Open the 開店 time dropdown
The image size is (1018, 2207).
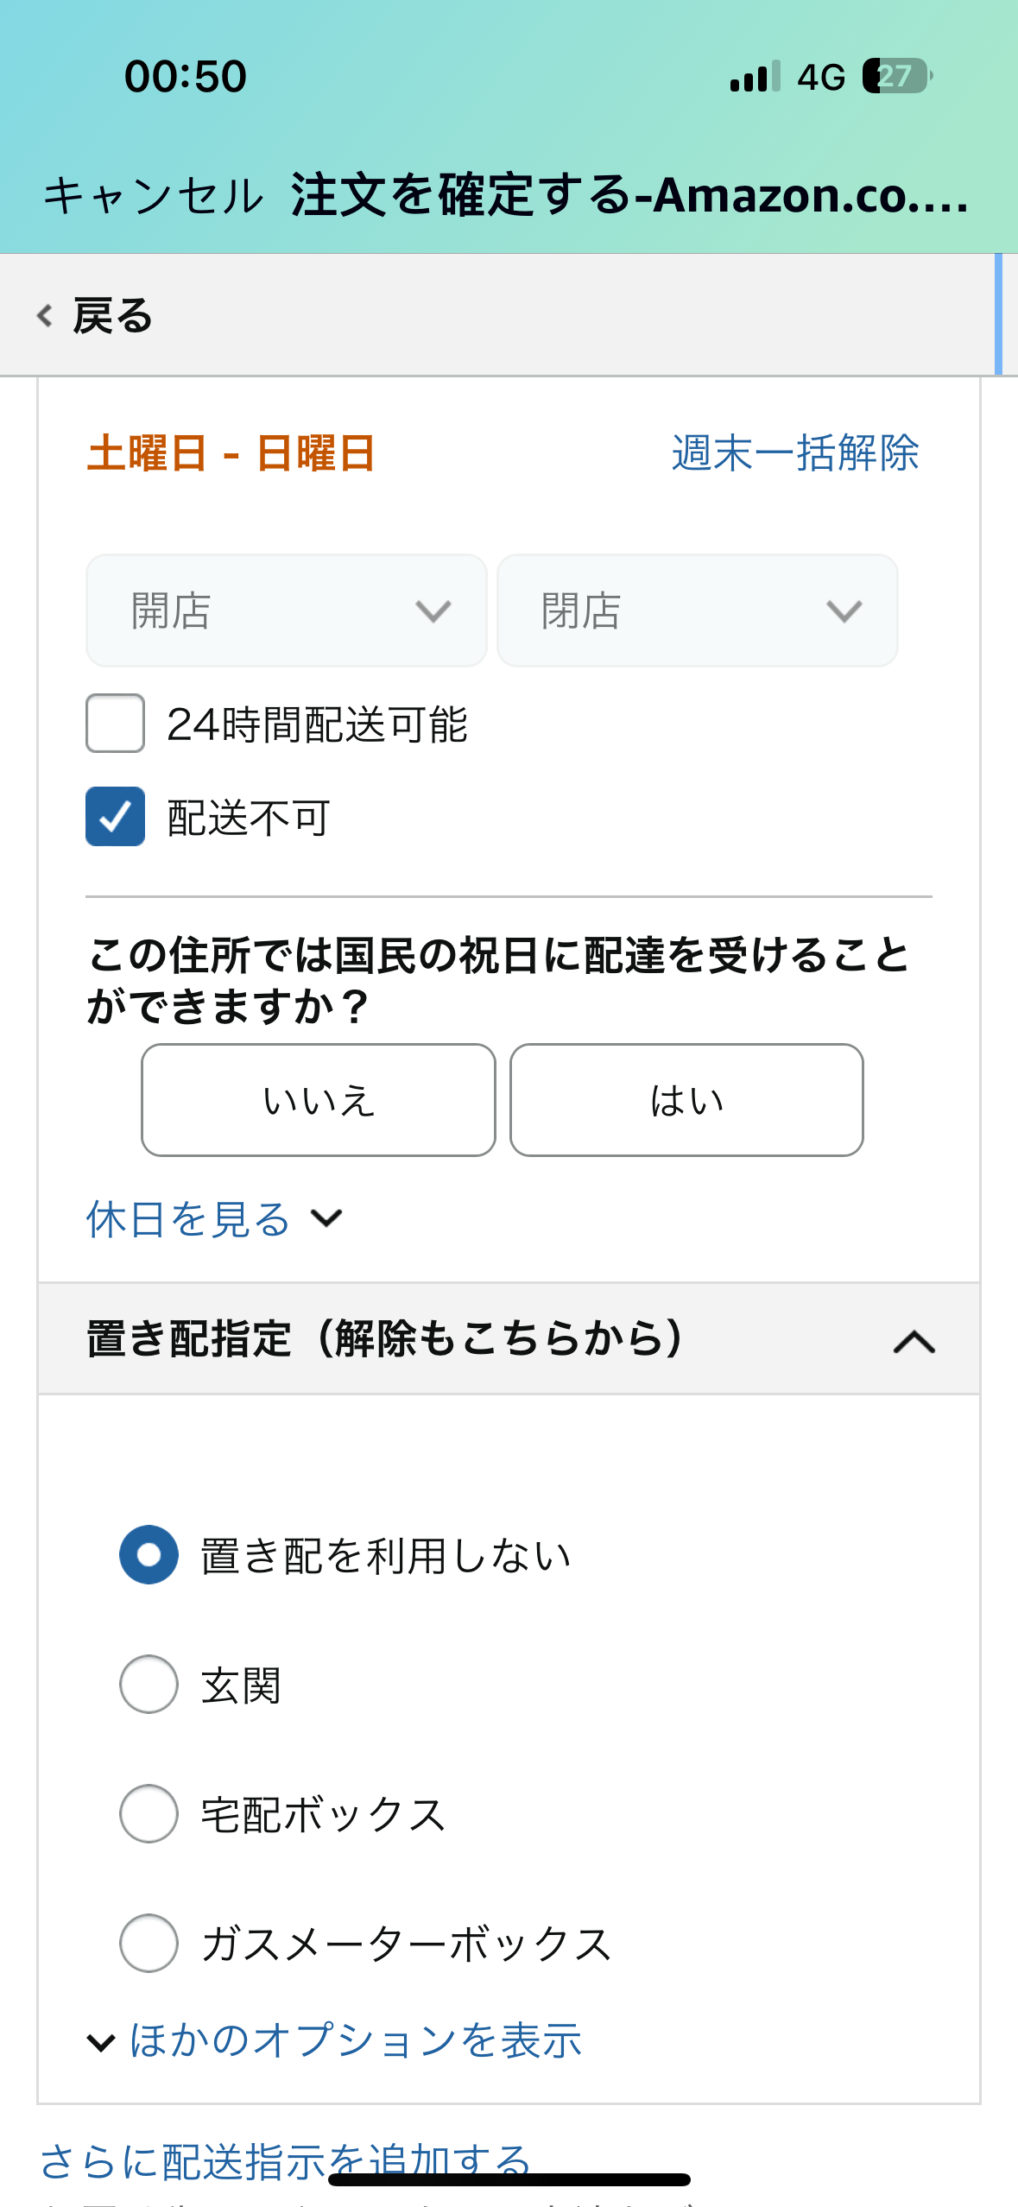287,610
